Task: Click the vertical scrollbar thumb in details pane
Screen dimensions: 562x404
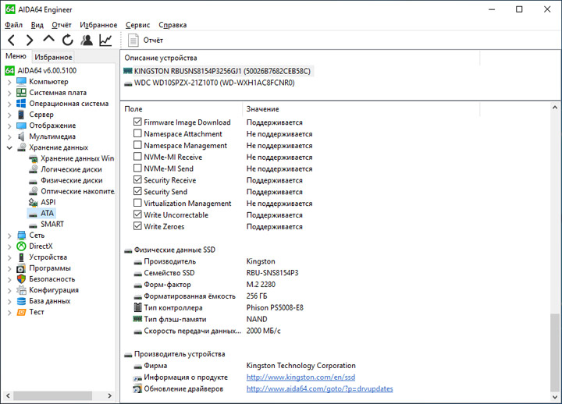Action: [x=555, y=353]
